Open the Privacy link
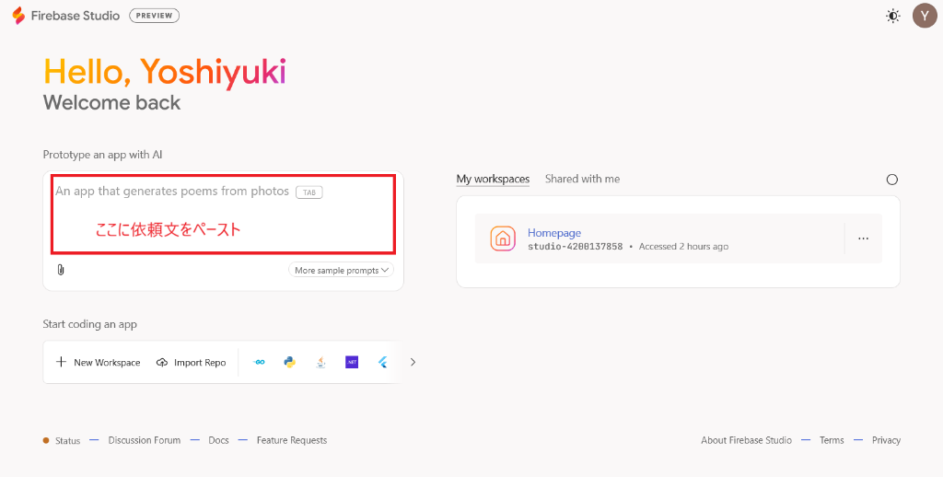Screen dimensions: 943x477 (x=887, y=440)
